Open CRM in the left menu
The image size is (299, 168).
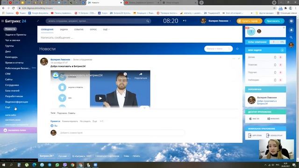point(8,74)
